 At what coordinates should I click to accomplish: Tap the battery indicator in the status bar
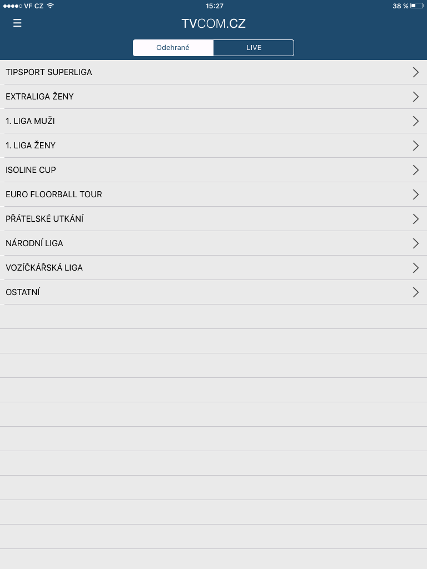[x=417, y=6]
